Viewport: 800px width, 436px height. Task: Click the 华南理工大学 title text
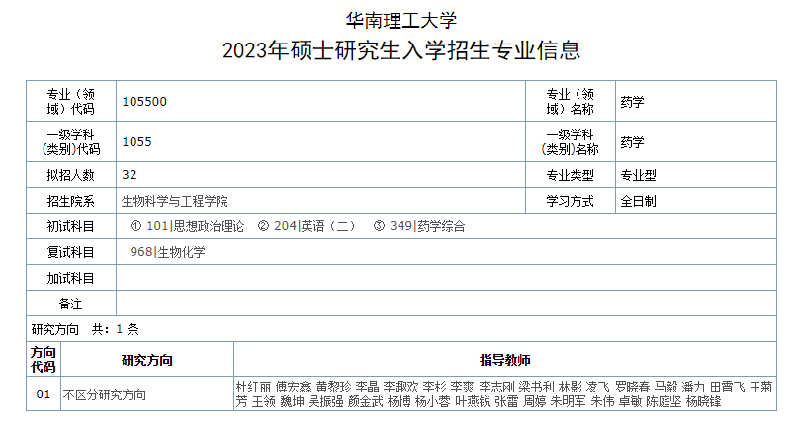click(401, 21)
